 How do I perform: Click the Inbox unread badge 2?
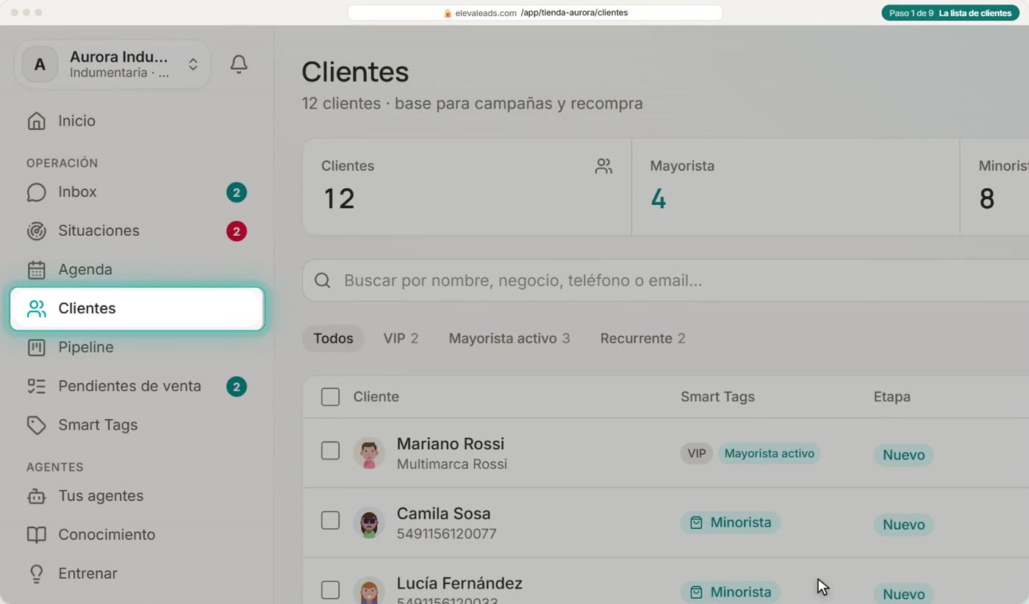pyautogui.click(x=236, y=193)
